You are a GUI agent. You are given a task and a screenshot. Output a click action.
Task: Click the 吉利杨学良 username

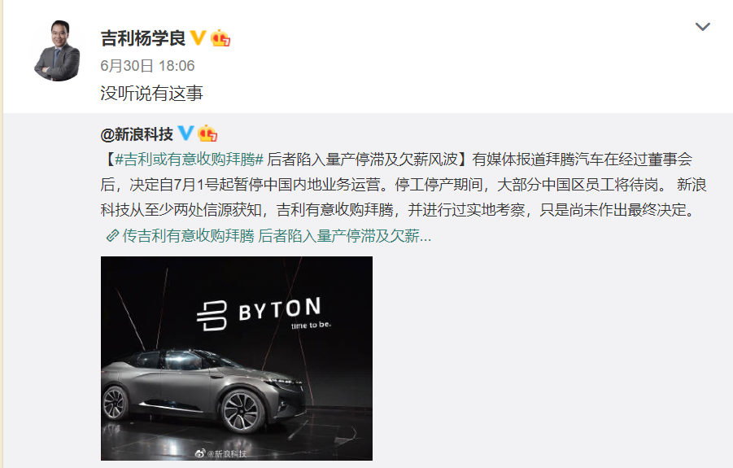point(143,38)
